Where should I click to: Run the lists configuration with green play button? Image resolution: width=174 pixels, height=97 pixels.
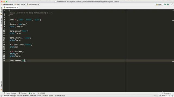(165, 4)
